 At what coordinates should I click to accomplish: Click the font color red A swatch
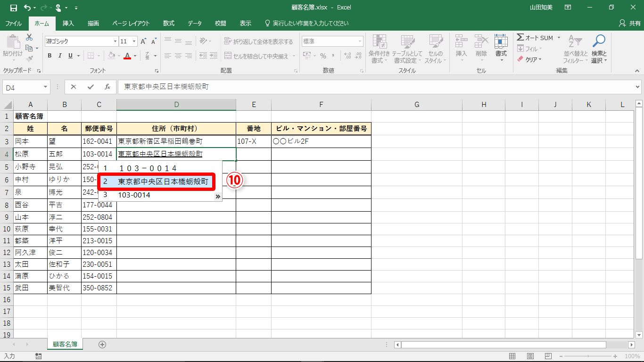[127, 56]
